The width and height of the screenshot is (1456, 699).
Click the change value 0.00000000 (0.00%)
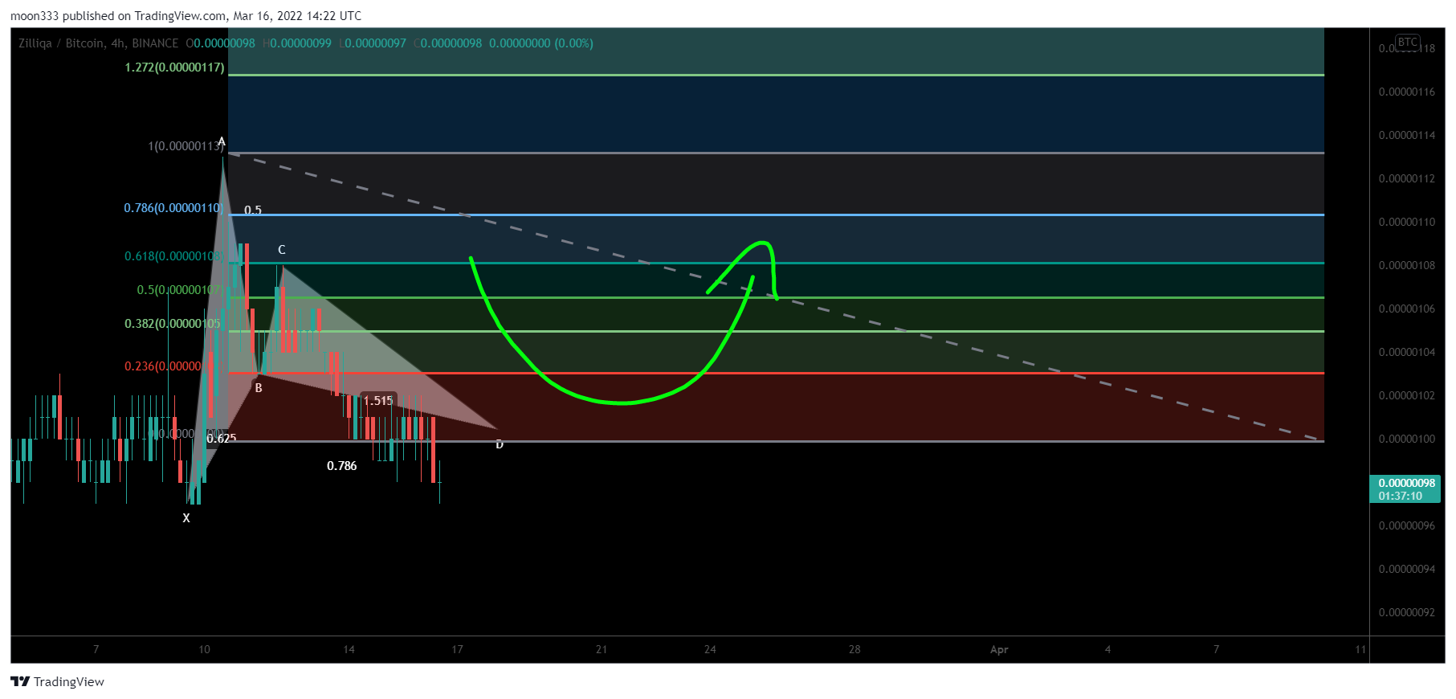tap(541, 43)
